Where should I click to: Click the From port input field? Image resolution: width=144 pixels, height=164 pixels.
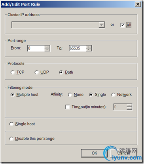click(36, 48)
